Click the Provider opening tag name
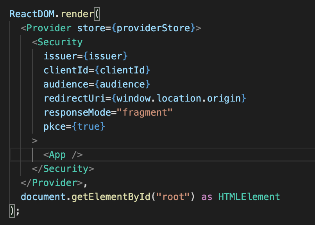This screenshot has width=315, height=225. coord(49,28)
